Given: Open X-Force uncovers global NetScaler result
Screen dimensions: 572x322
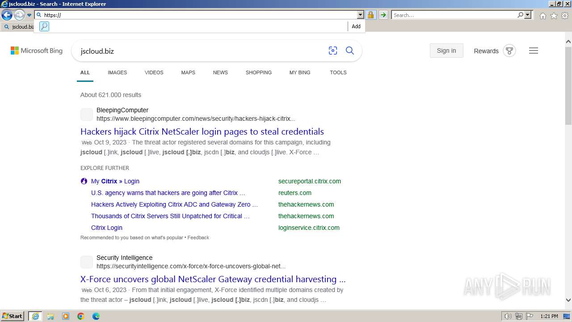Looking at the screenshot, I should 213,279.
